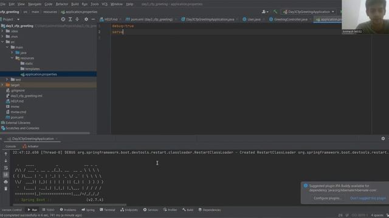Open the TODO tool window
Viewport: 389px width, 218px height.
pos(48,210)
